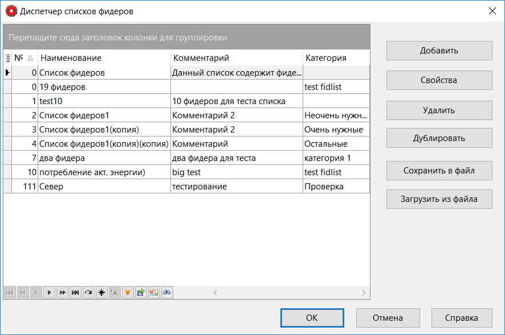Go to the last record in the list

pos(75,292)
